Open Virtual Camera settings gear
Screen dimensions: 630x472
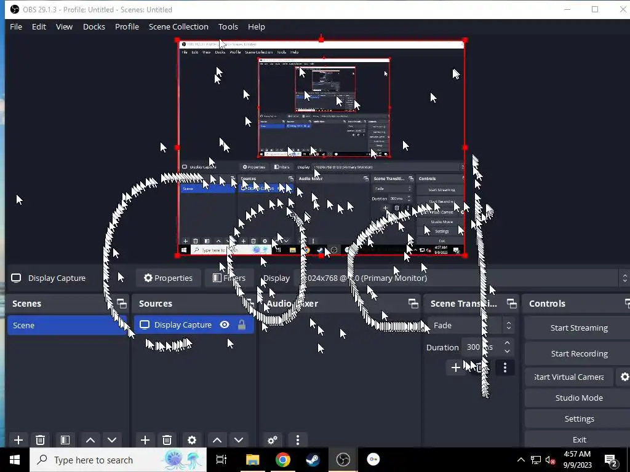click(624, 377)
